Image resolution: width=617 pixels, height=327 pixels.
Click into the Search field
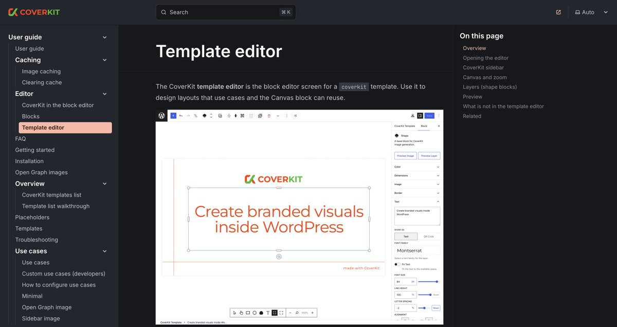tap(226, 12)
